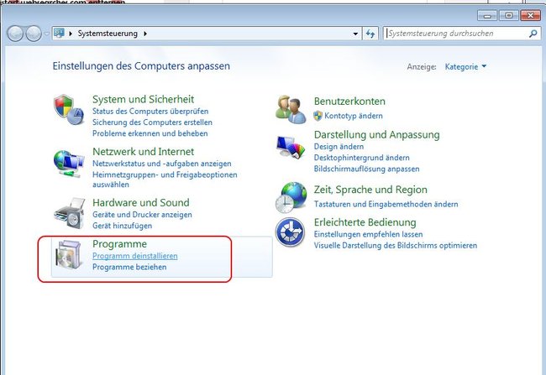The height and width of the screenshot is (375, 546).
Task: Click the Programme software box icon
Action: [x=69, y=255]
